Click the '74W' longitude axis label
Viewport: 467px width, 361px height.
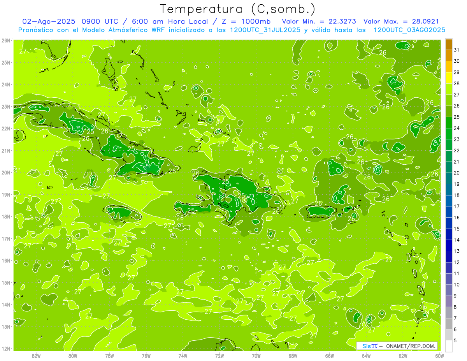coord(183,356)
